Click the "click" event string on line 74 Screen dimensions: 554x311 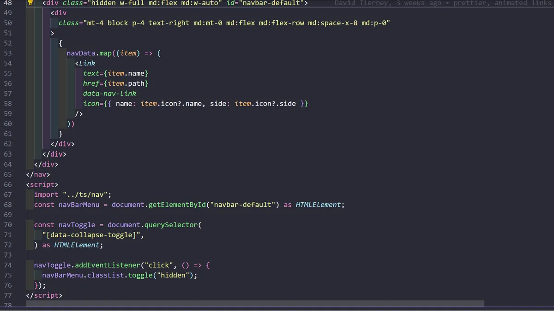tap(159, 265)
